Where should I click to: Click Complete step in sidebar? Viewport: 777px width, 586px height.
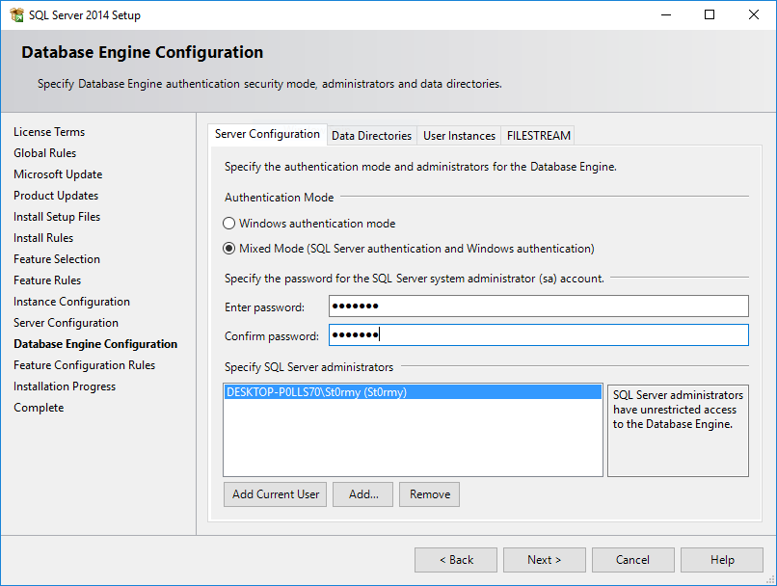(39, 408)
